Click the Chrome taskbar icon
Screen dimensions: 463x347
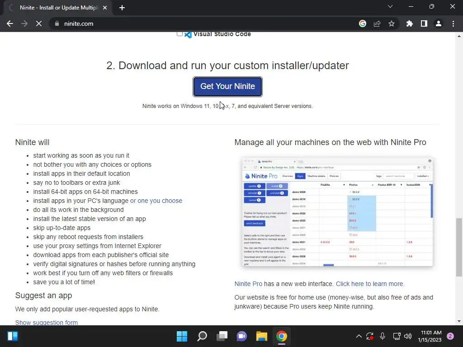coord(282,336)
